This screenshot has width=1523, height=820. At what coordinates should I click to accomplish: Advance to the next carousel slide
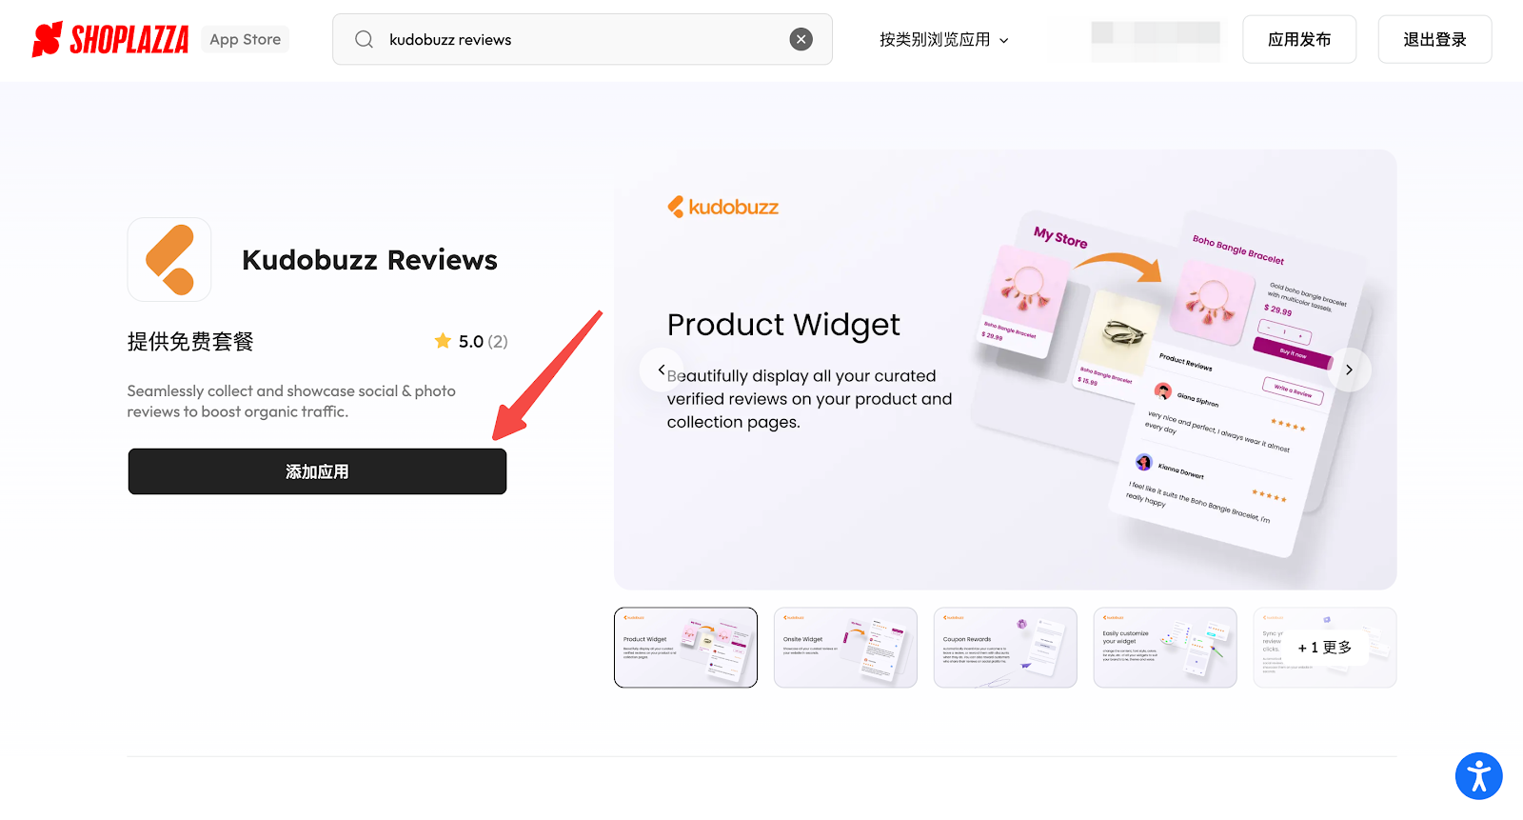[1349, 370]
